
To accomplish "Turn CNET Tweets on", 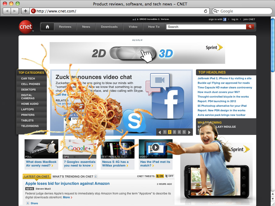I will 160,176.
